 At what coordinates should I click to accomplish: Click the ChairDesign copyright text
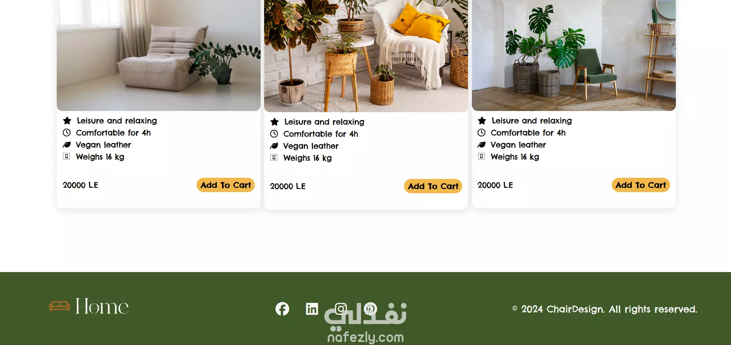(605, 309)
